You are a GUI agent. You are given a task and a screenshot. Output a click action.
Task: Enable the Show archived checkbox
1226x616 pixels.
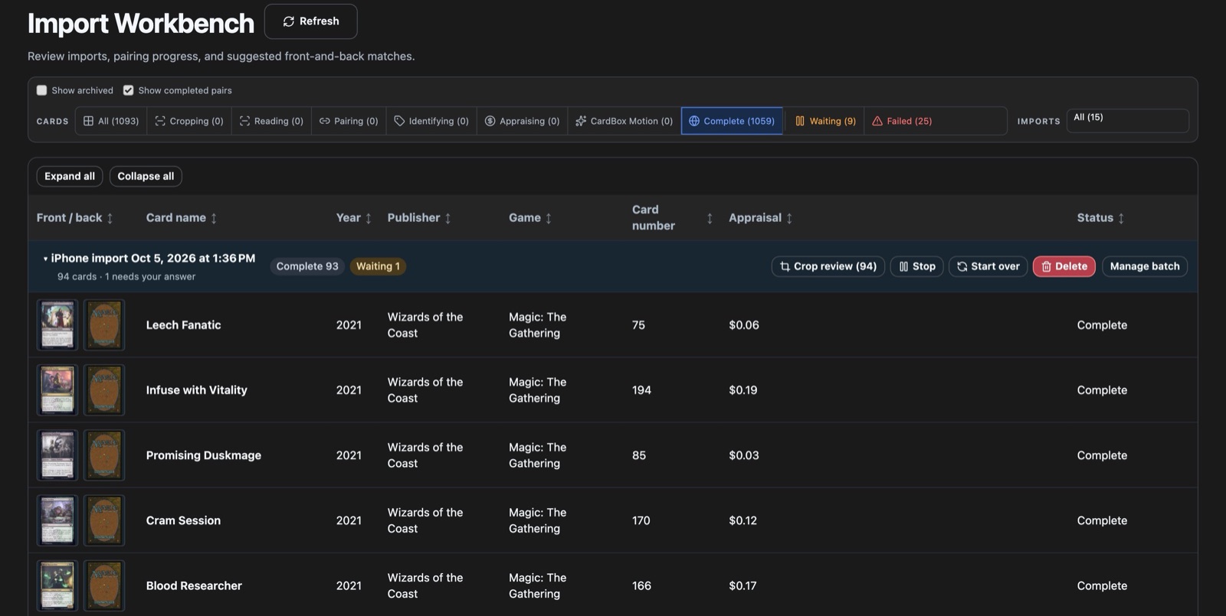coord(42,90)
